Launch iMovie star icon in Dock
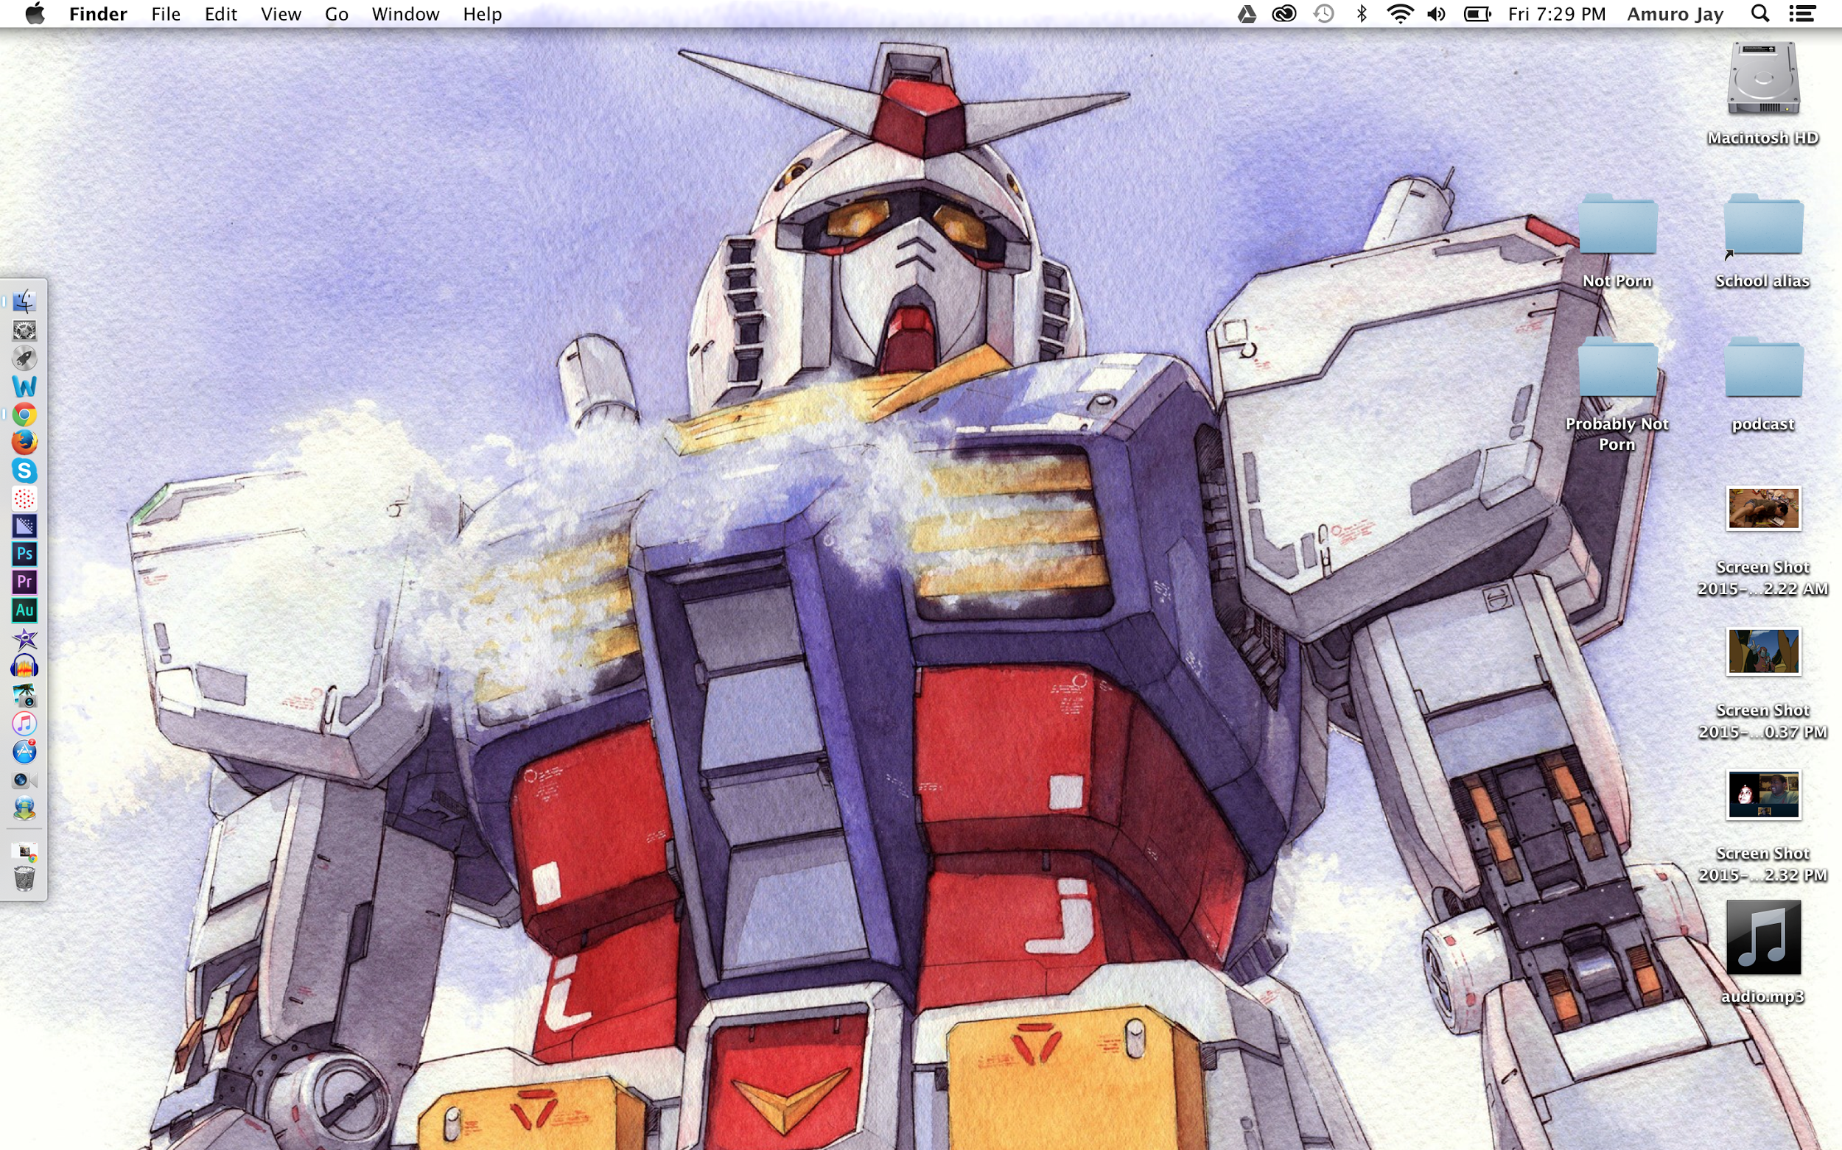The height and width of the screenshot is (1150, 1842). [x=24, y=639]
